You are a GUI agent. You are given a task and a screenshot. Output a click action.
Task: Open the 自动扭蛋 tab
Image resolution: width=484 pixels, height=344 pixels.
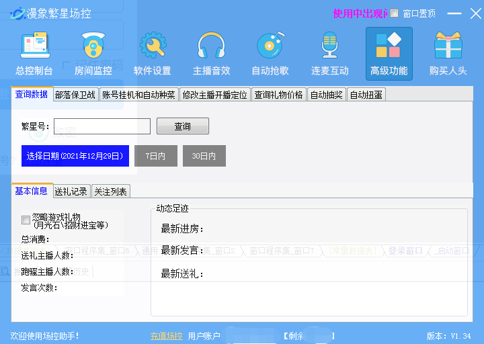click(366, 95)
